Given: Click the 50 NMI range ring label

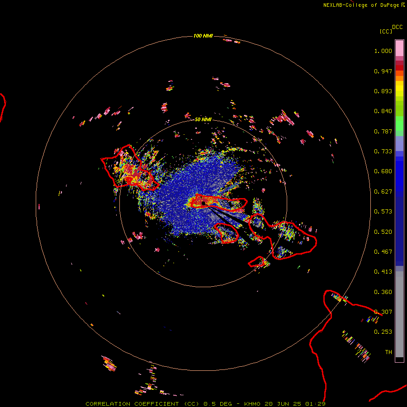Looking at the screenshot, I should pos(203,120).
